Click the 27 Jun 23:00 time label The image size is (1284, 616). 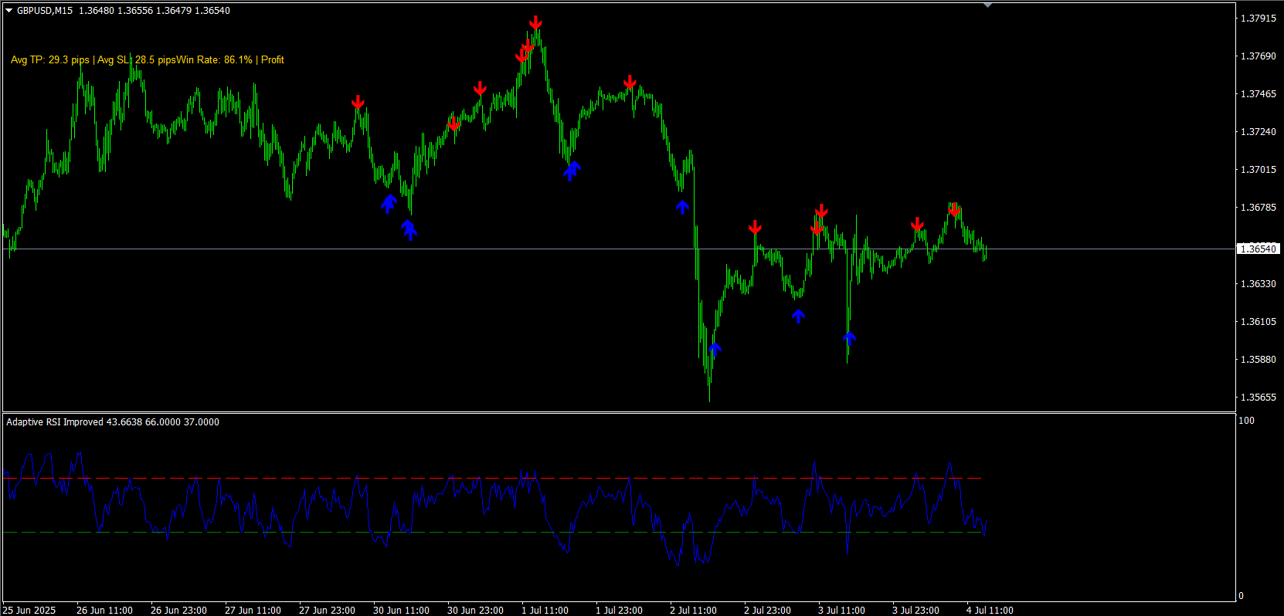click(327, 610)
